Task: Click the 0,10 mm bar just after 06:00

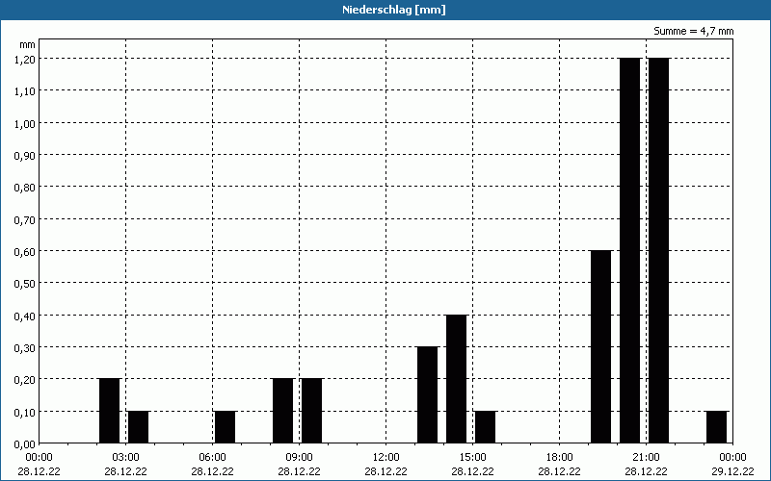Action: point(226,427)
